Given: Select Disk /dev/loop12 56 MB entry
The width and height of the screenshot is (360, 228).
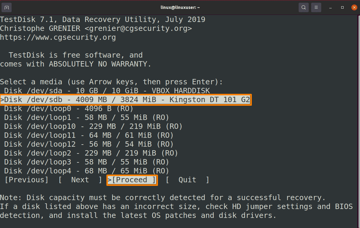Looking at the screenshot, I should point(89,144).
